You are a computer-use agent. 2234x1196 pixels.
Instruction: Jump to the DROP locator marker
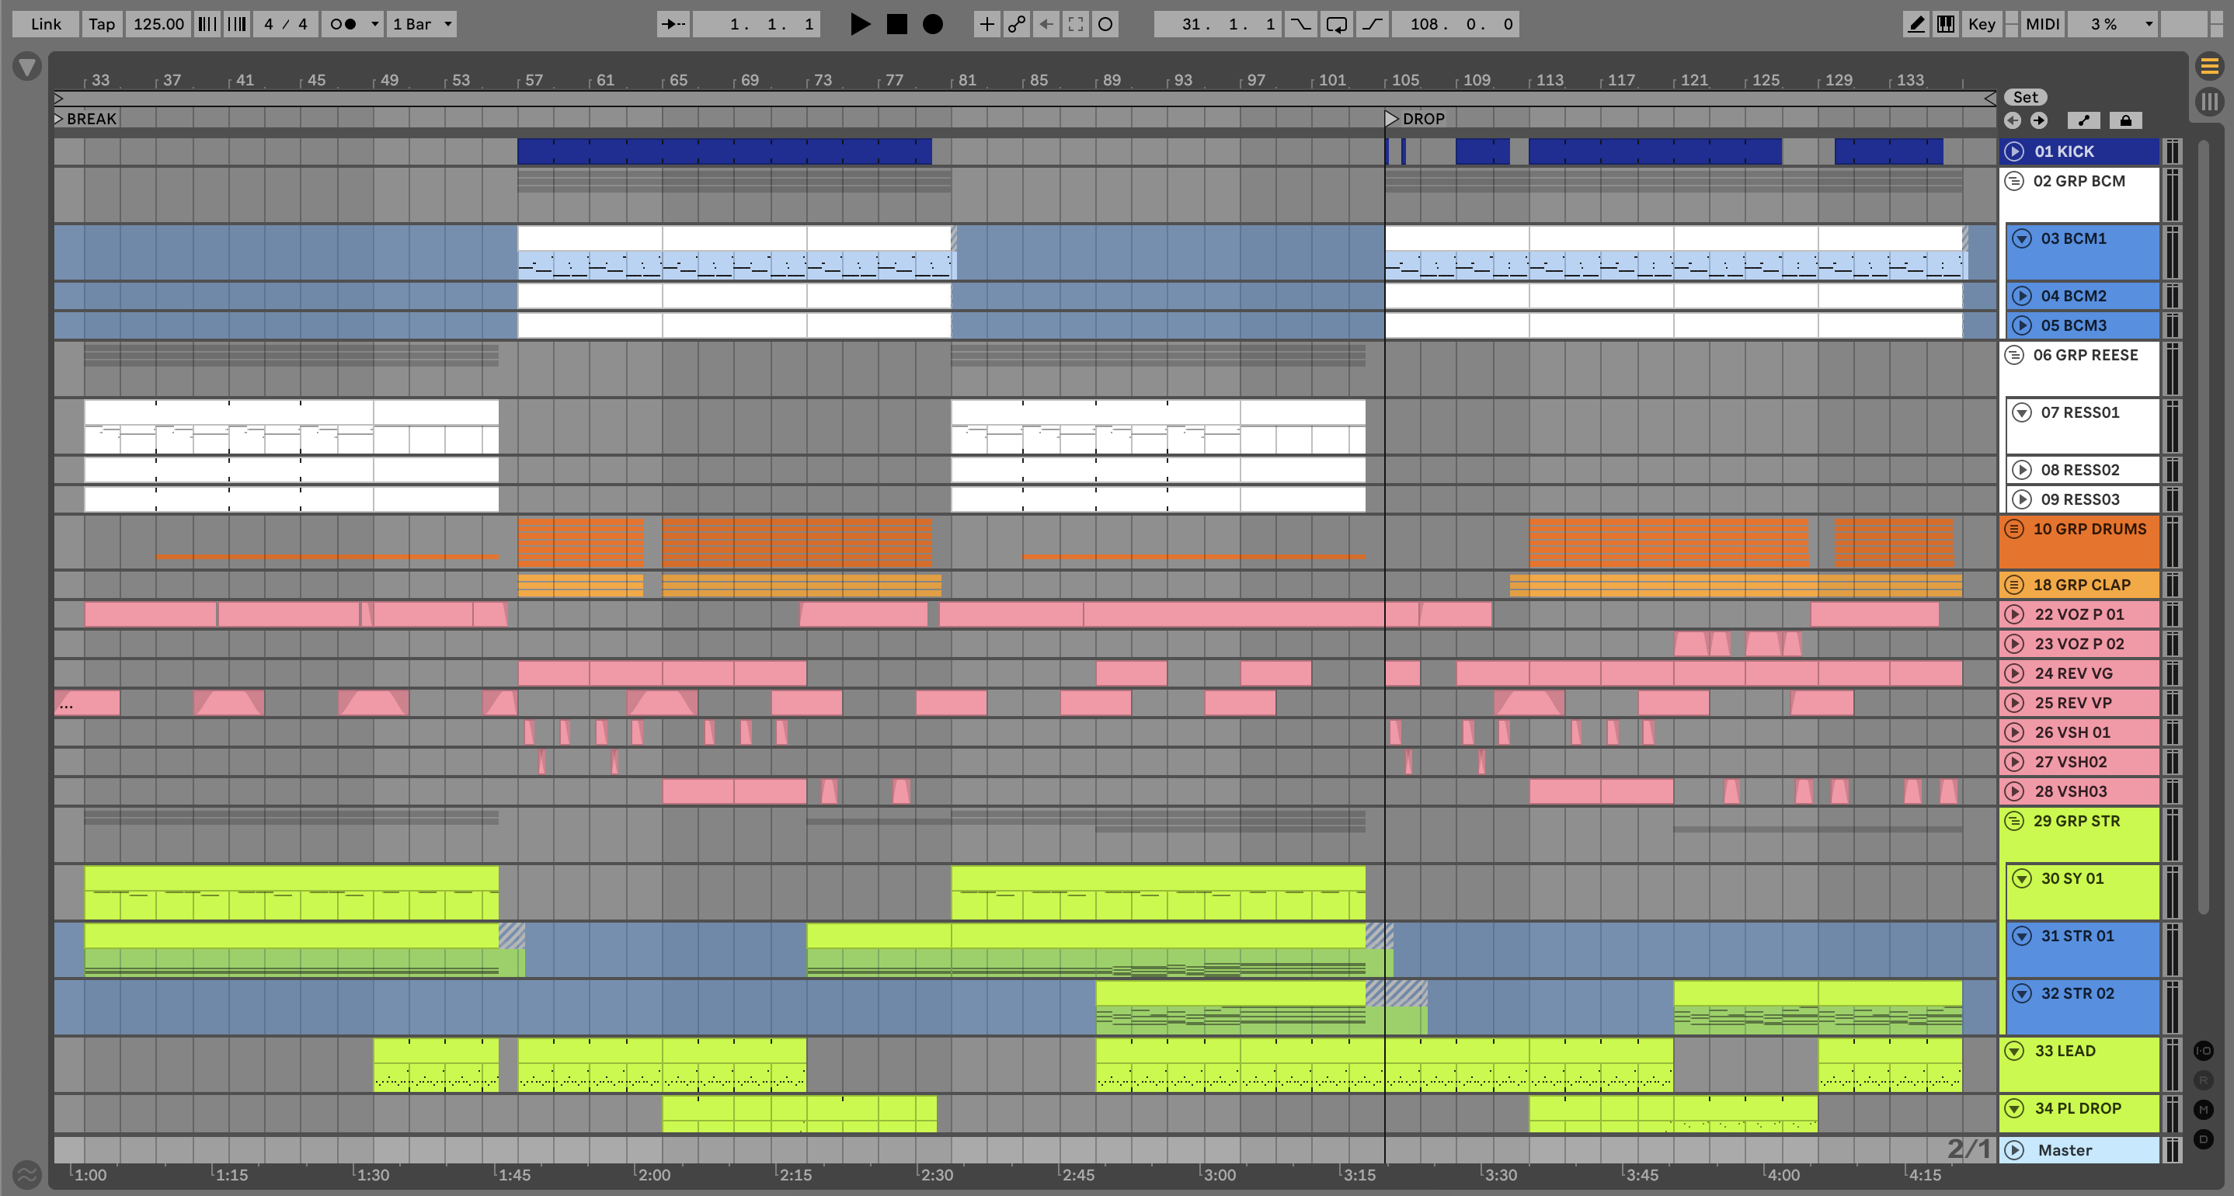[x=1391, y=119]
